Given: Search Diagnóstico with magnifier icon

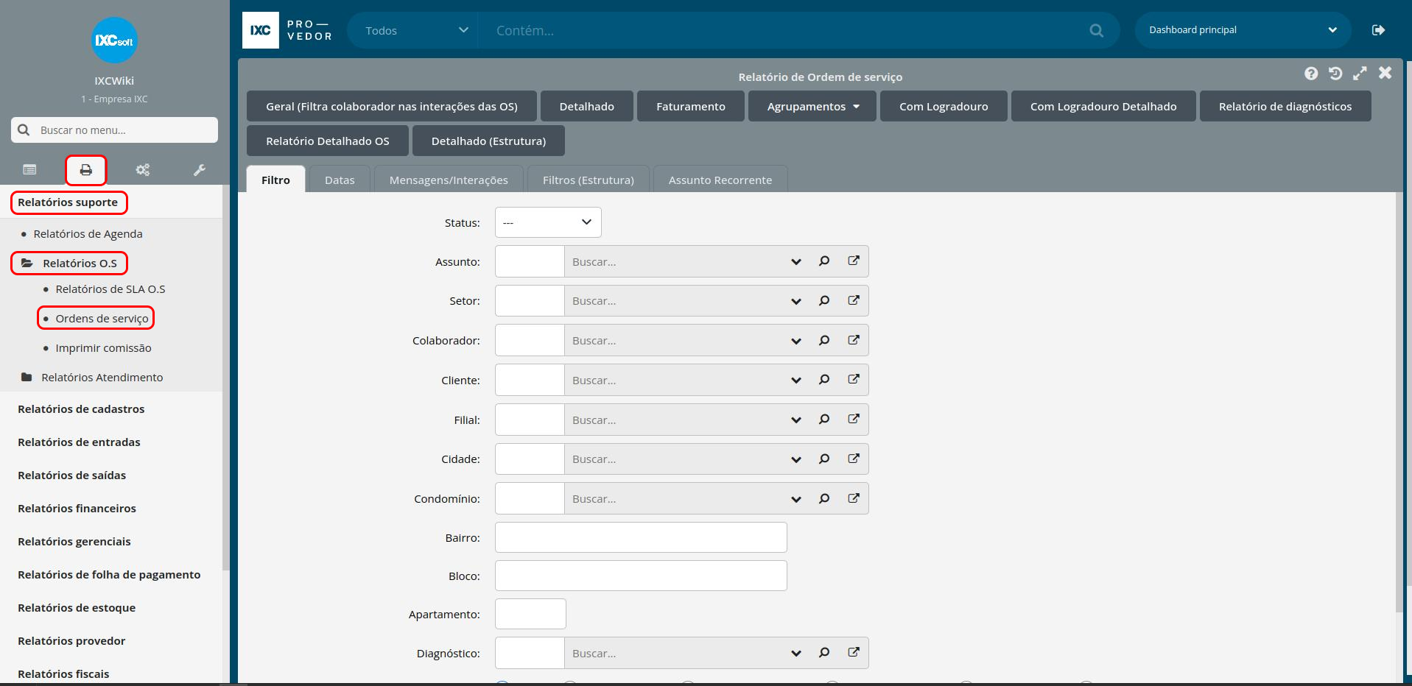Looking at the screenshot, I should [824, 653].
